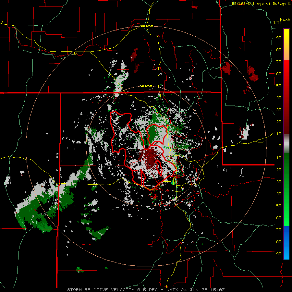This screenshot has height=292, width=292.
Task: Click the -40 value on the velocity scale
Action: (x=277, y=194)
